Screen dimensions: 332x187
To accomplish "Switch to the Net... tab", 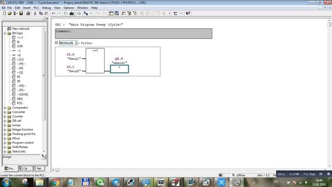I will [x=38, y=168].
